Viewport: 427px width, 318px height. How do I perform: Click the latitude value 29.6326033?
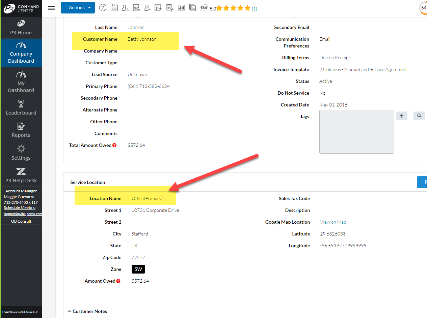click(333, 234)
